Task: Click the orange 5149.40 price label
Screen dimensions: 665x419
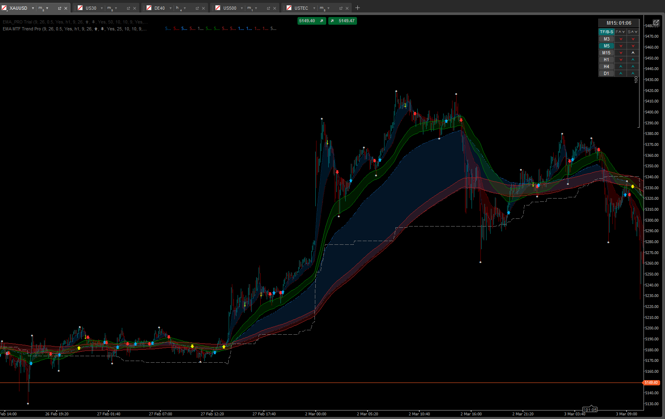Action: coord(651,383)
